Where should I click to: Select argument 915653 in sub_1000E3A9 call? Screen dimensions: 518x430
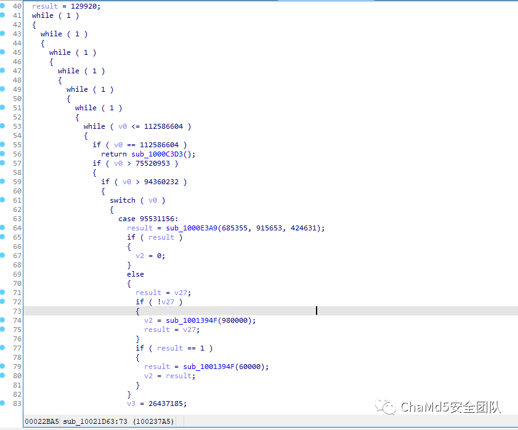tap(269, 228)
